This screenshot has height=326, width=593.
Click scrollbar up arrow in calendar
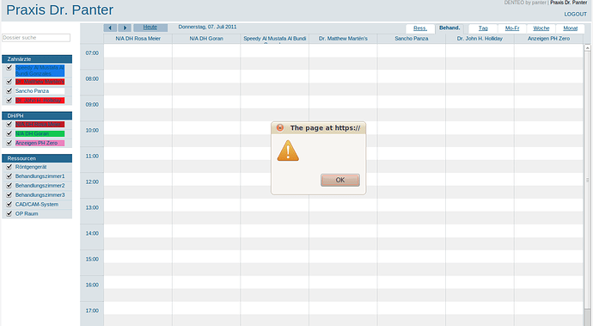pyautogui.click(x=587, y=47)
